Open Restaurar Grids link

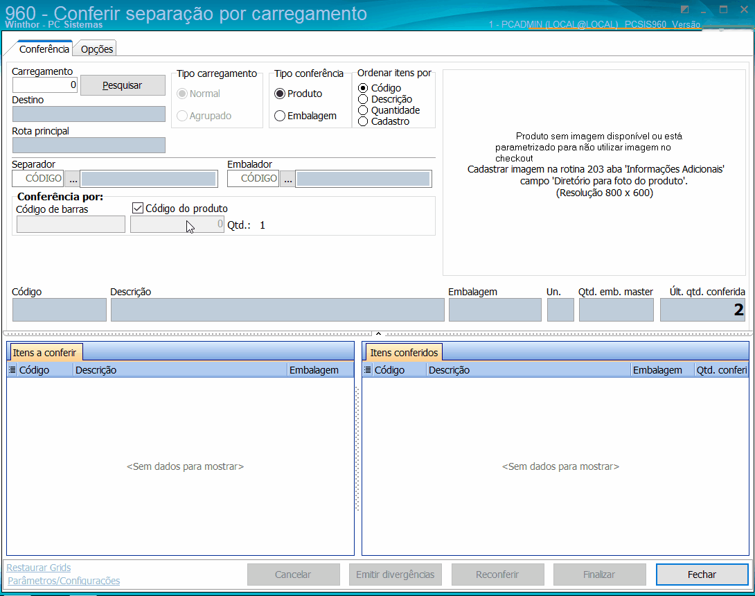coord(39,568)
